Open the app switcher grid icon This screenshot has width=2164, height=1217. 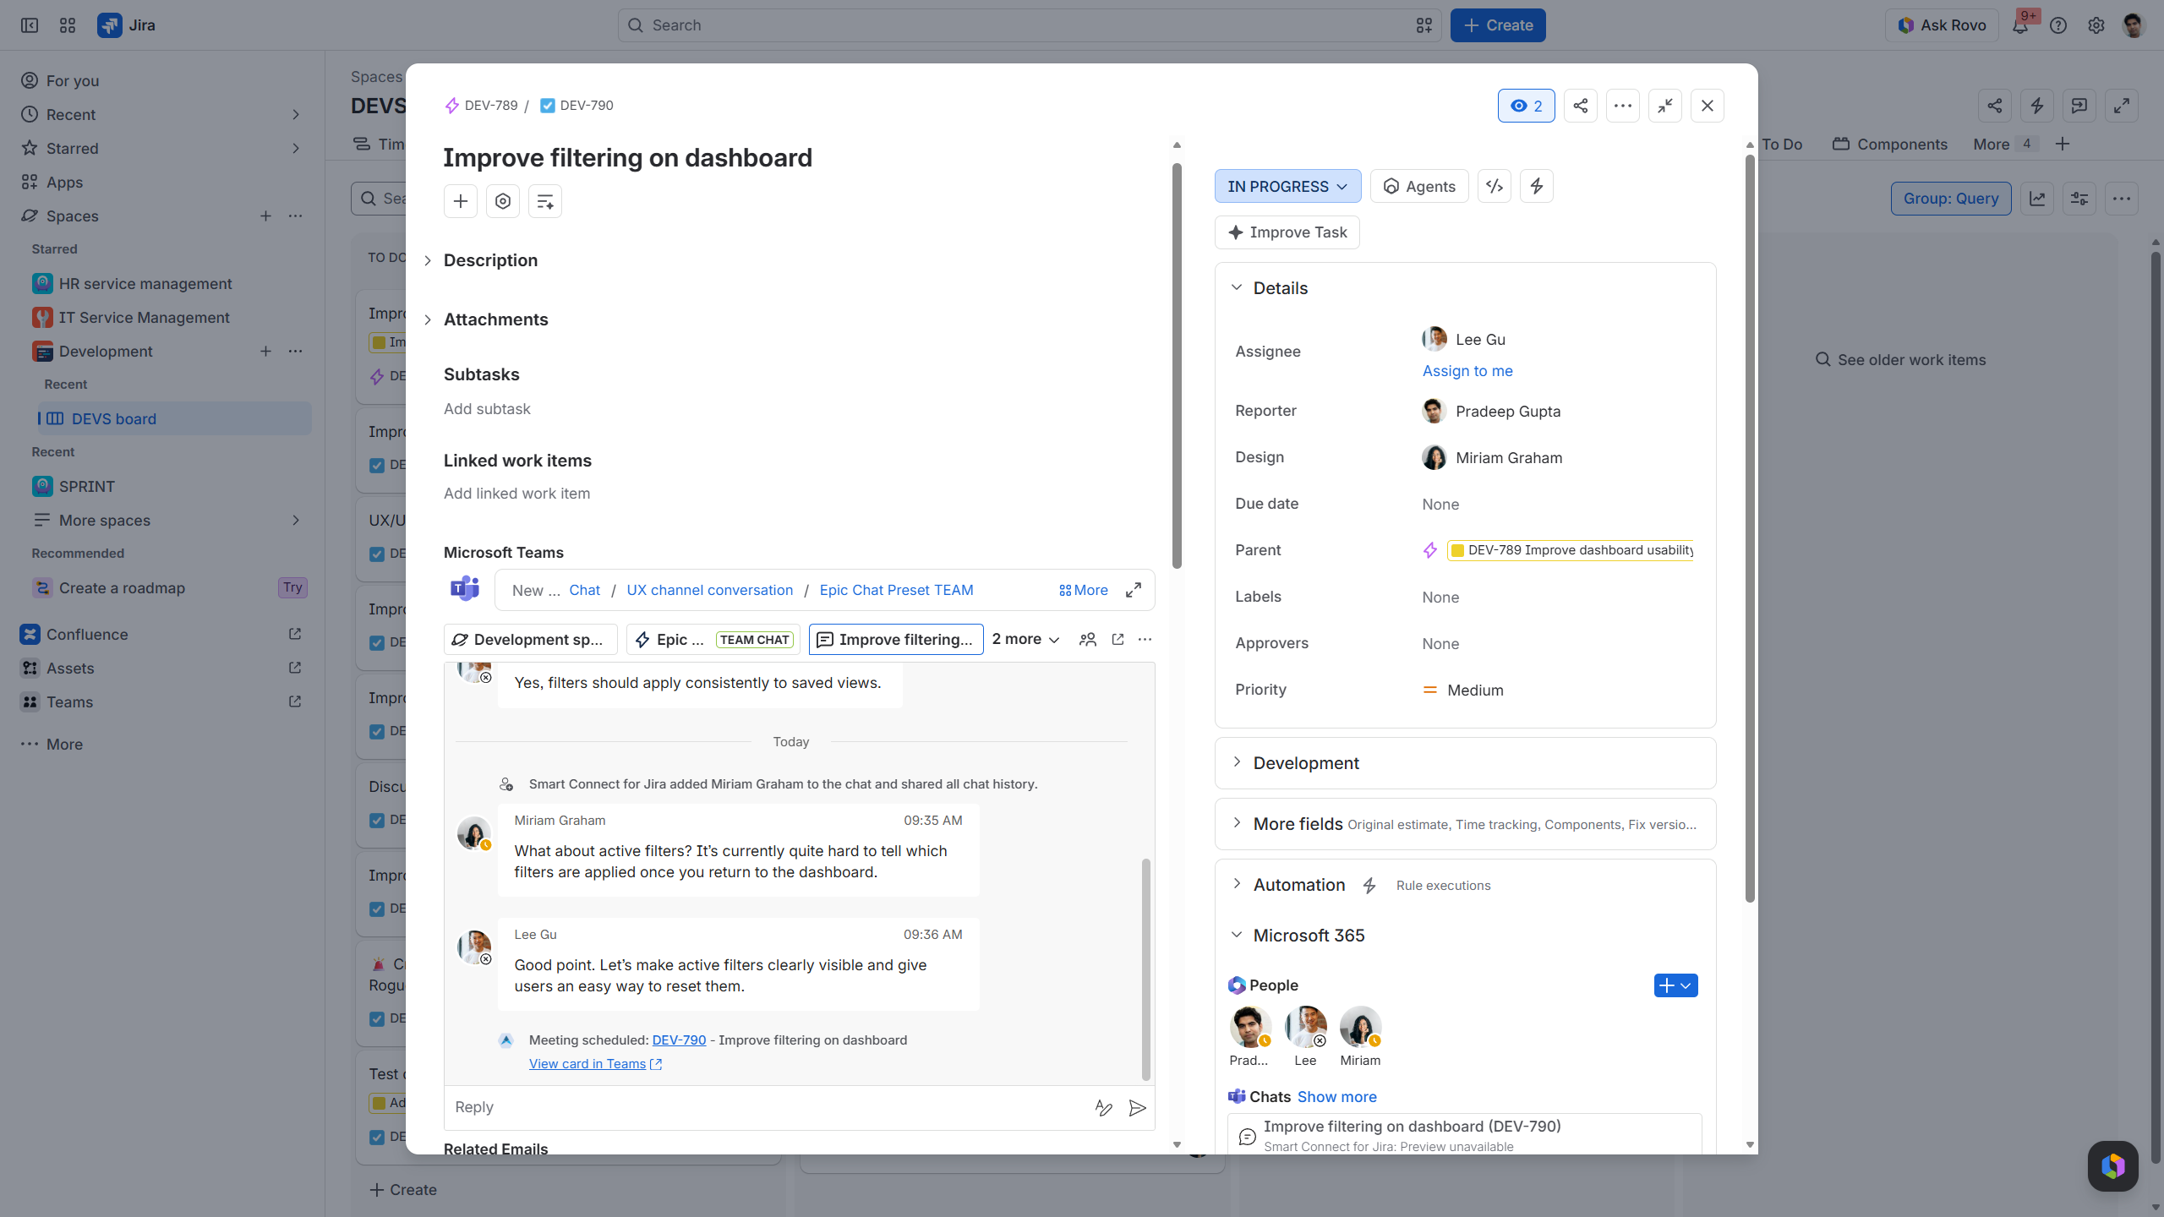(68, 25)
